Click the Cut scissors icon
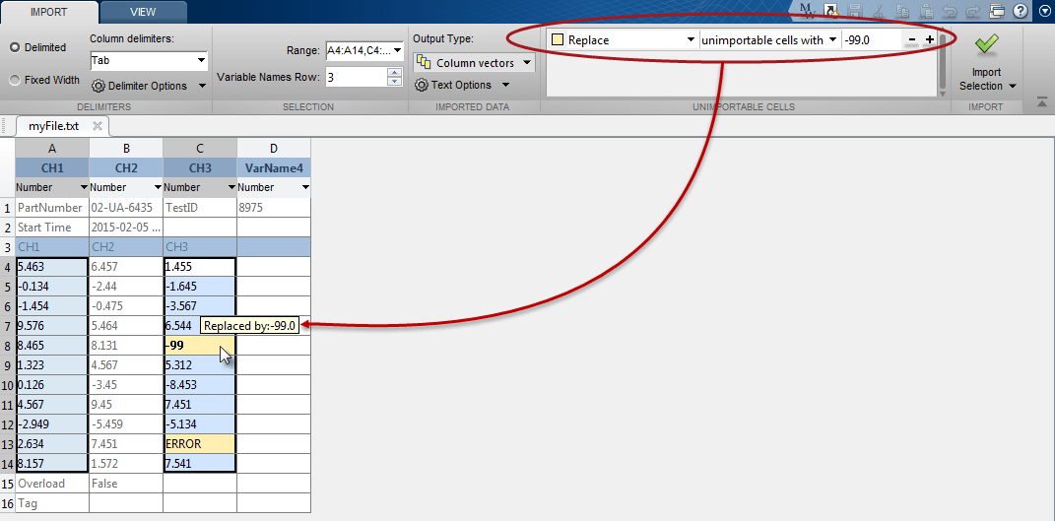The image size is (1055, 521). point(879,10)
